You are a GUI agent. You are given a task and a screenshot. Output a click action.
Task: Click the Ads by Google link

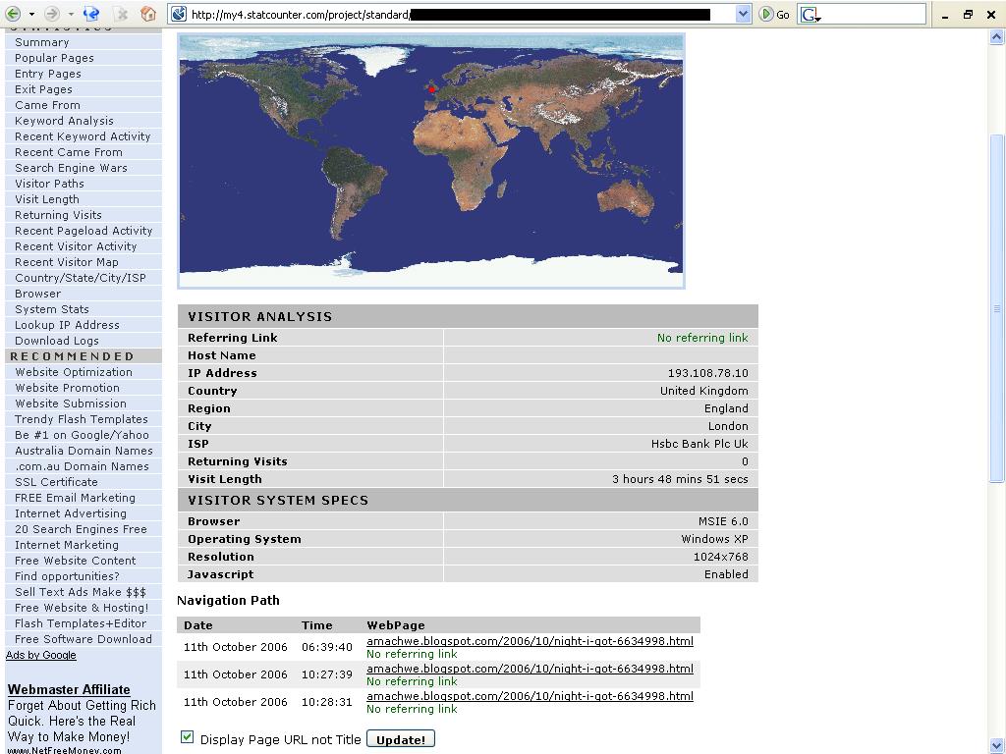[41, 655]
